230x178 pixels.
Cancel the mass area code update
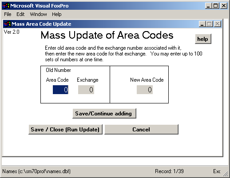[x=141, y=129]
